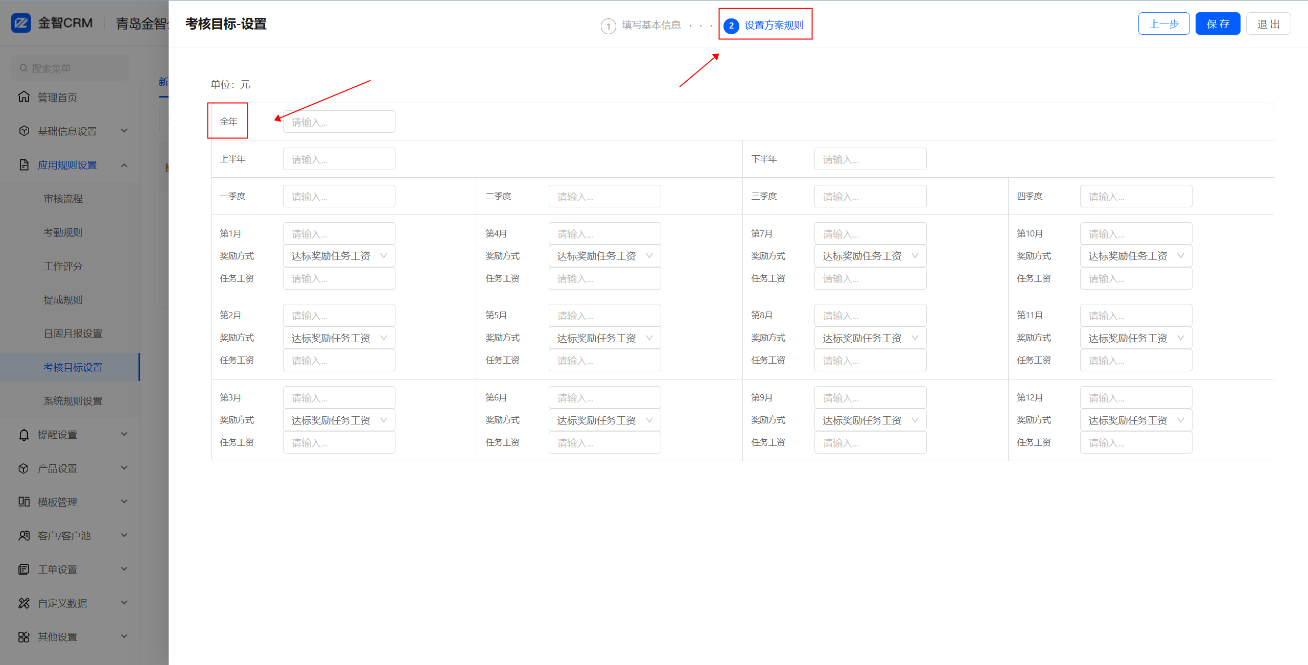The width and height of the screenshot is (1308, 665).
Task: Open 第10月 奖励方式 dropdown
Action: pyautogui.click(x=1136, y=256)
